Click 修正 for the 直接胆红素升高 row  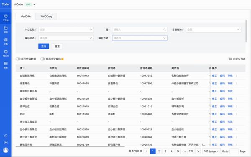[214, 91]
